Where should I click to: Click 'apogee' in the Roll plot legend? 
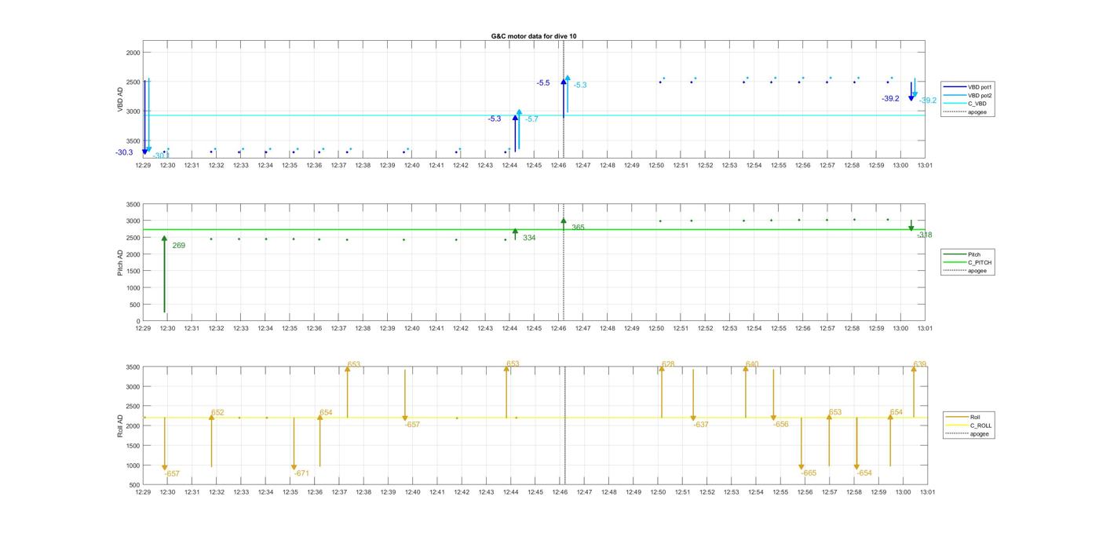966,434
